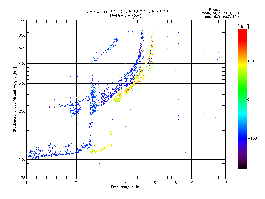Click the 'Frequency [MHz]' axis label
This screenshot has height=199, width=265.
click(x=126, y=187)
